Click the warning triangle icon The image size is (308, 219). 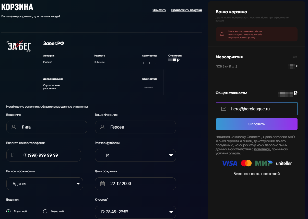[x=222, y=34]
